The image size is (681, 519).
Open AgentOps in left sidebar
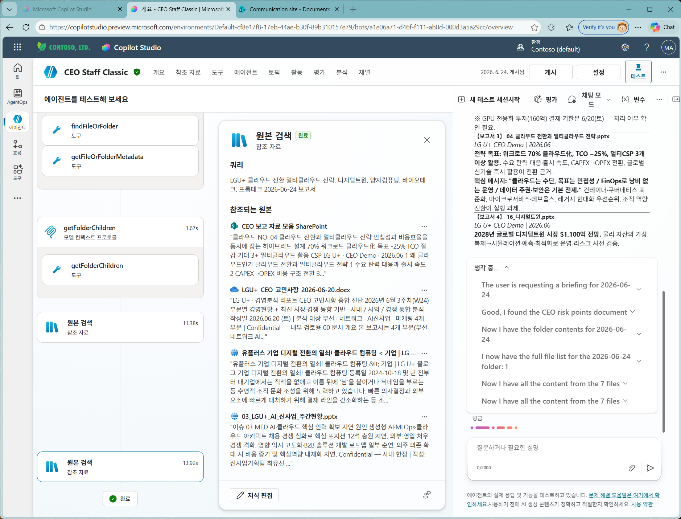point(17,97)
